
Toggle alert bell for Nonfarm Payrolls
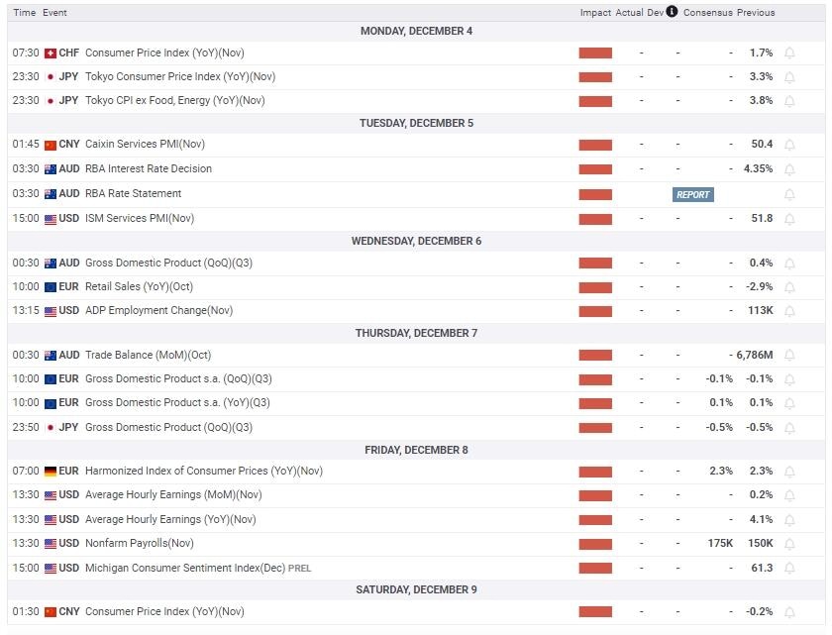coord(789,544)
